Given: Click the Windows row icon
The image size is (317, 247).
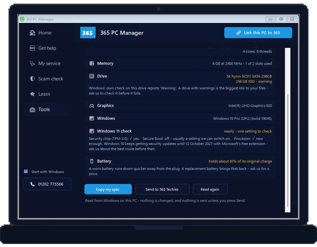Looking at the screenshot, I should [x=92, y=118].
